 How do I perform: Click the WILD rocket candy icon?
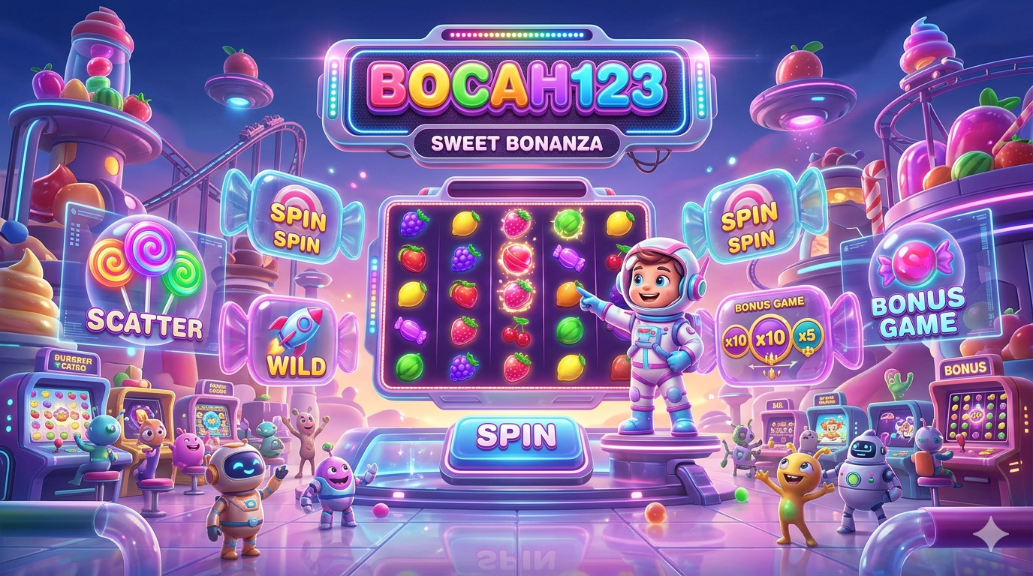click(296, 340)
